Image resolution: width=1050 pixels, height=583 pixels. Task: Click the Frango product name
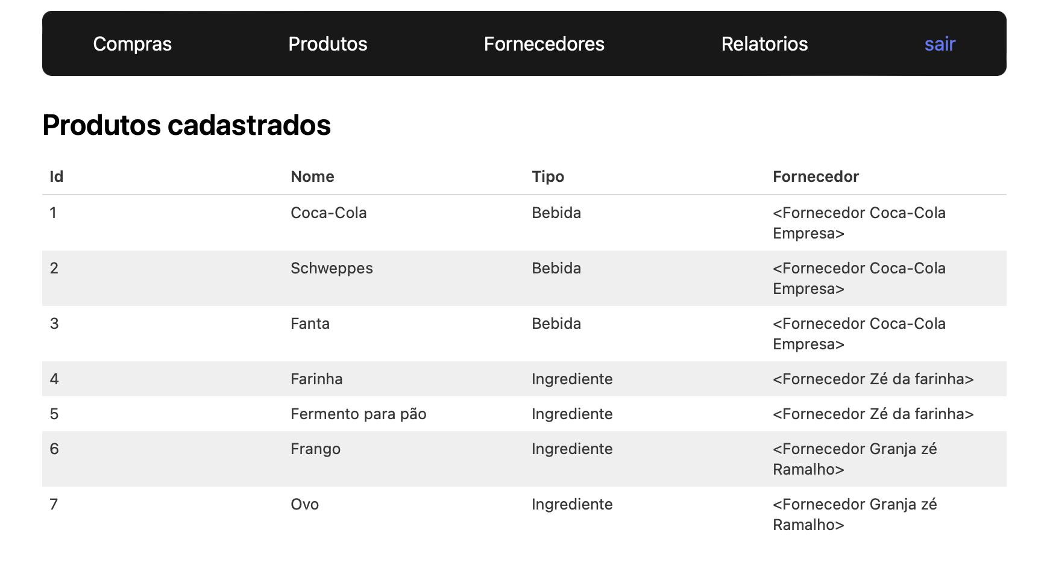[315, 449]
